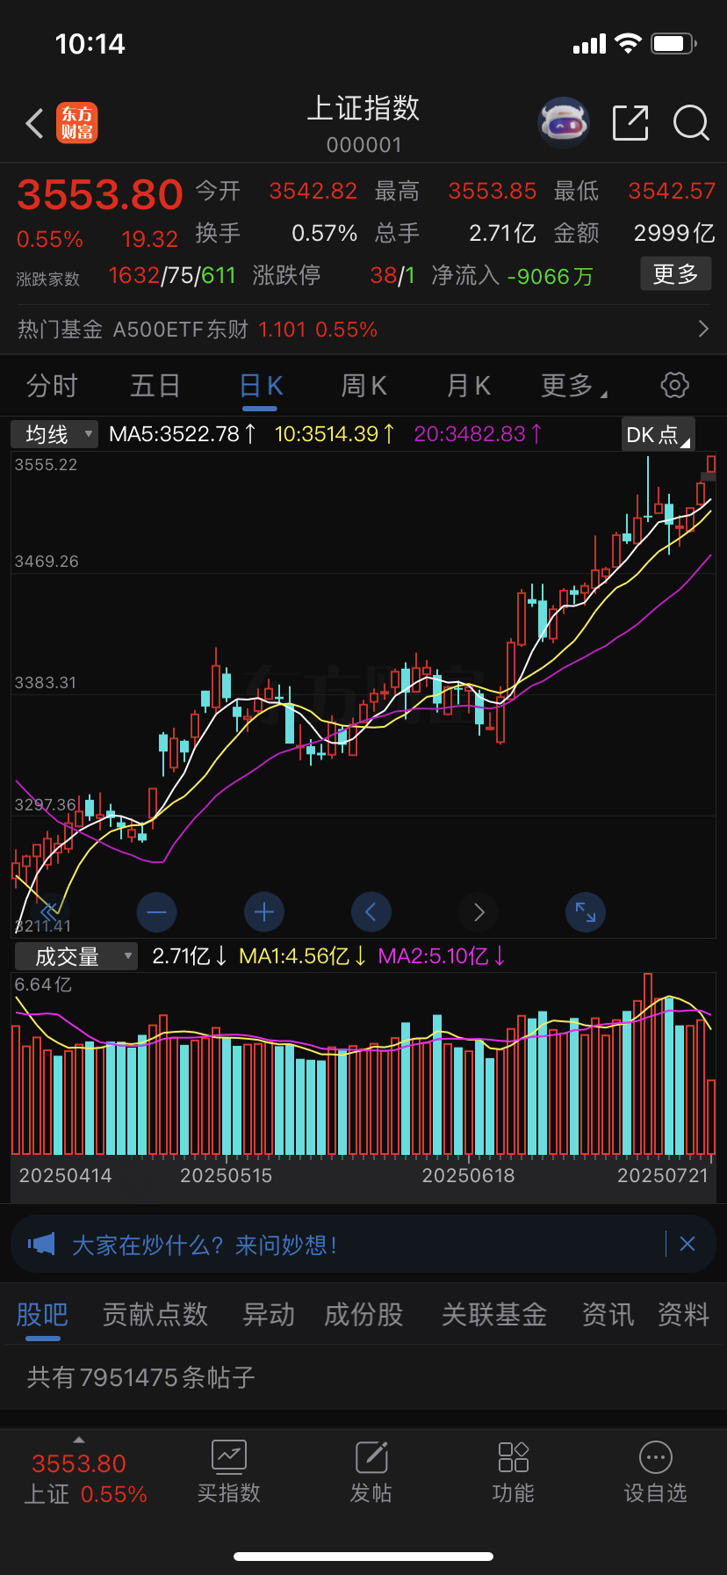This screenshot has height=1575, width=727.
Task: Select the 股吧 tab
Action: (x=42, y=1315)
